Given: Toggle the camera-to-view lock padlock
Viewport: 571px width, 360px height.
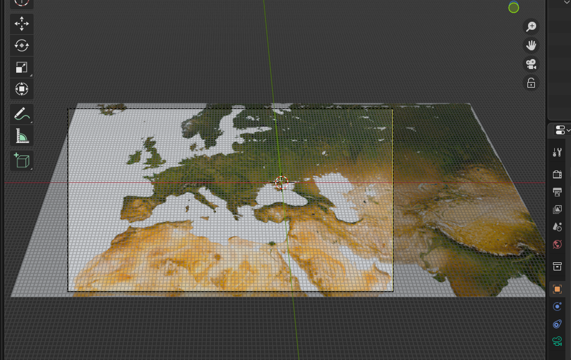Looking at the screenshot, I should [x=531, y=83].
